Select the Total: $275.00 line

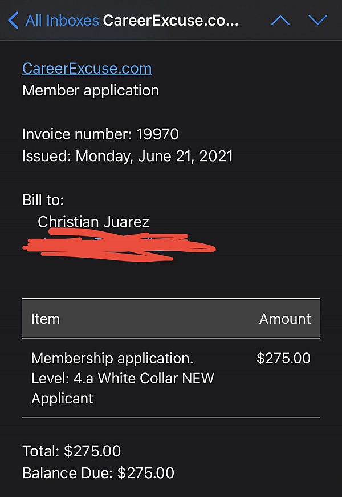[x=71, y=451]
